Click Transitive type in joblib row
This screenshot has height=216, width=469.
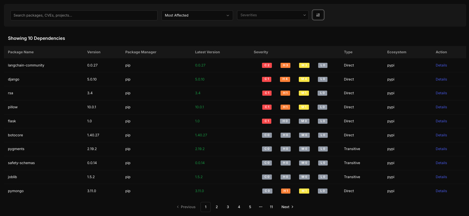[x=352, y=177]
